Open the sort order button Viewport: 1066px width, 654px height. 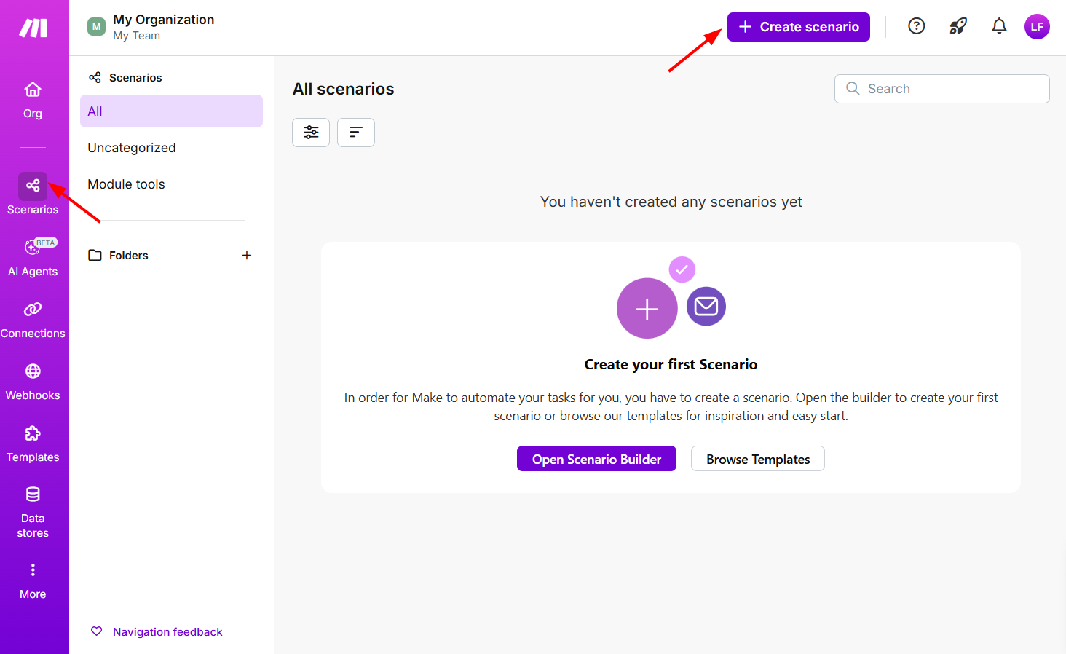click(x=356, y=133)
